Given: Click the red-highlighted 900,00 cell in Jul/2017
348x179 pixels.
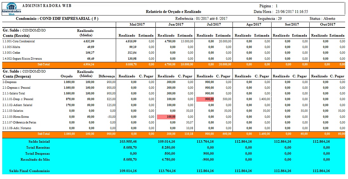Looking at the screenshot, I should [205, 99].
